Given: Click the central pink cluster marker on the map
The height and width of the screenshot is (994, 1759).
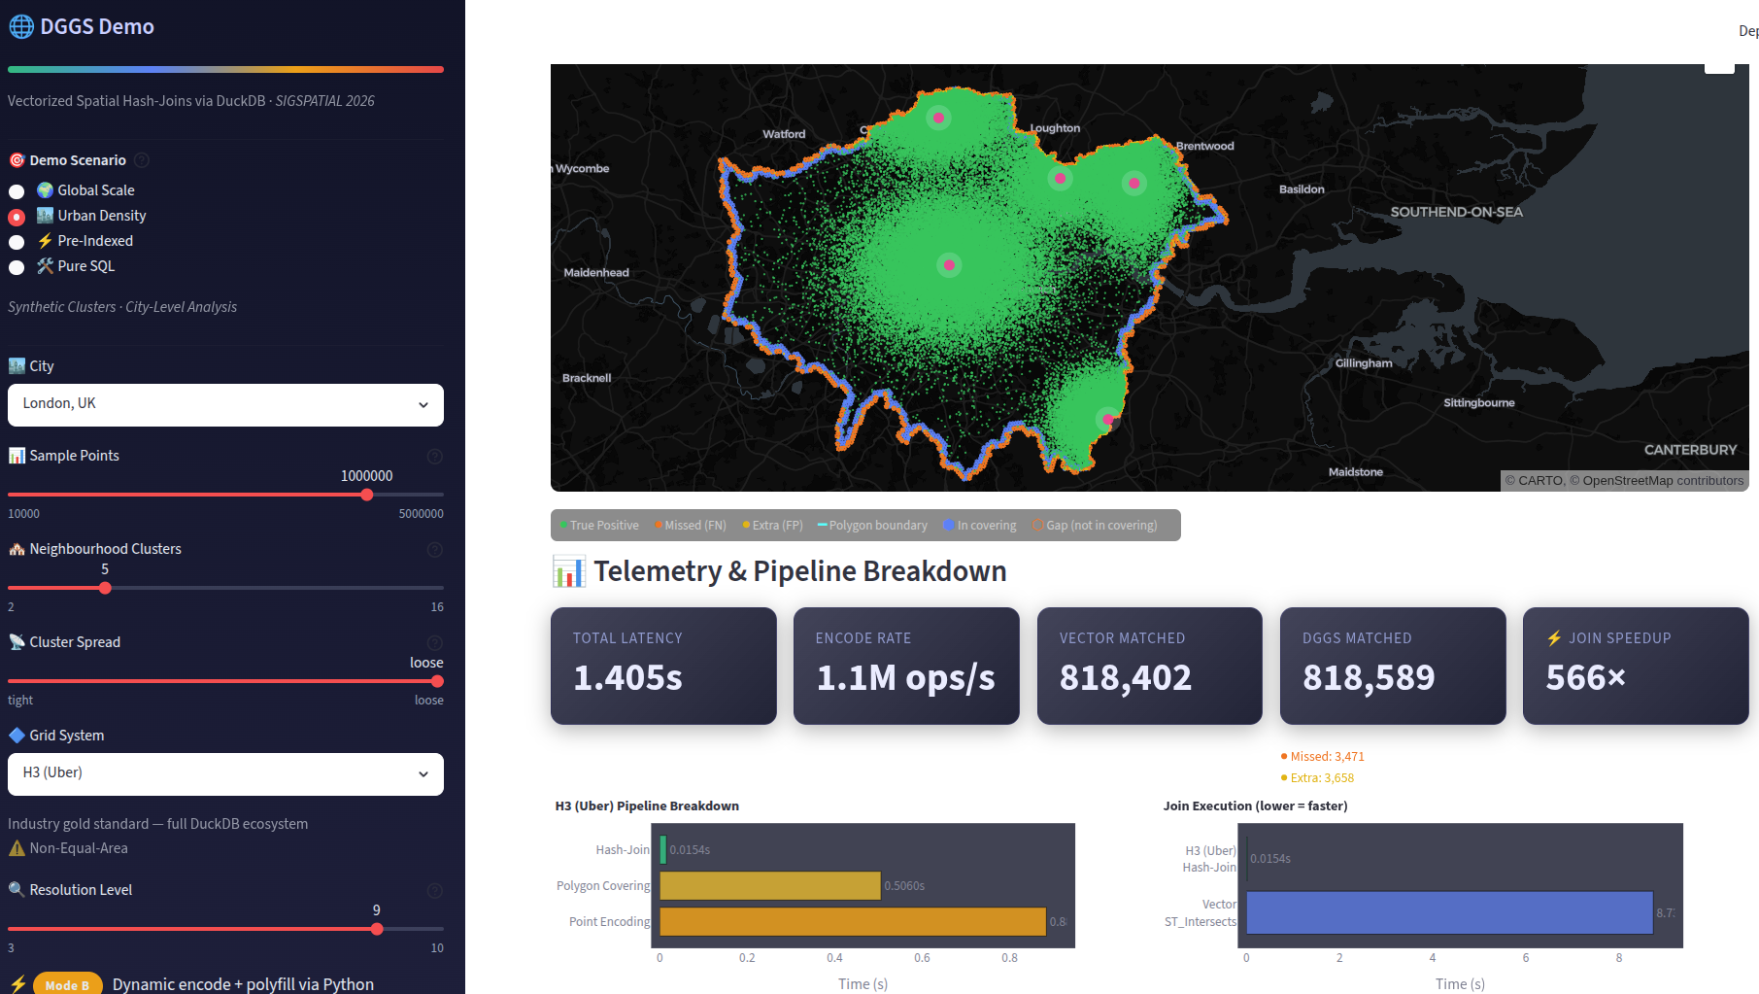Looking at the screenshot, I should pyautogui.click(x=949, y=264).
